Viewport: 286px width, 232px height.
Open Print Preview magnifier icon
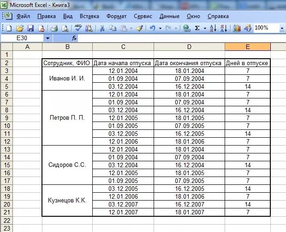point(65,28)
